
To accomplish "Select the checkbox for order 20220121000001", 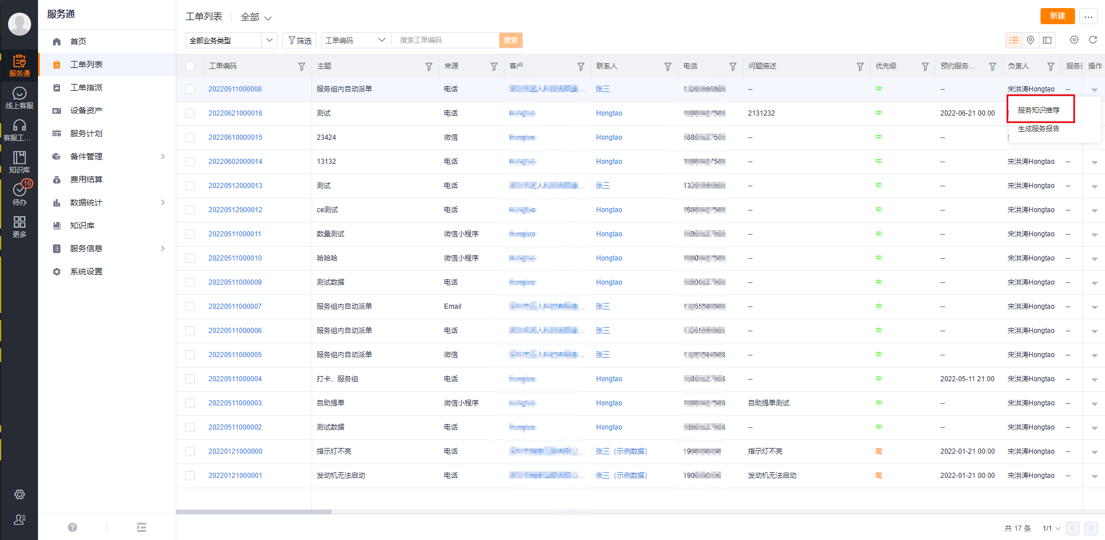I will click(x=190, y=476).
